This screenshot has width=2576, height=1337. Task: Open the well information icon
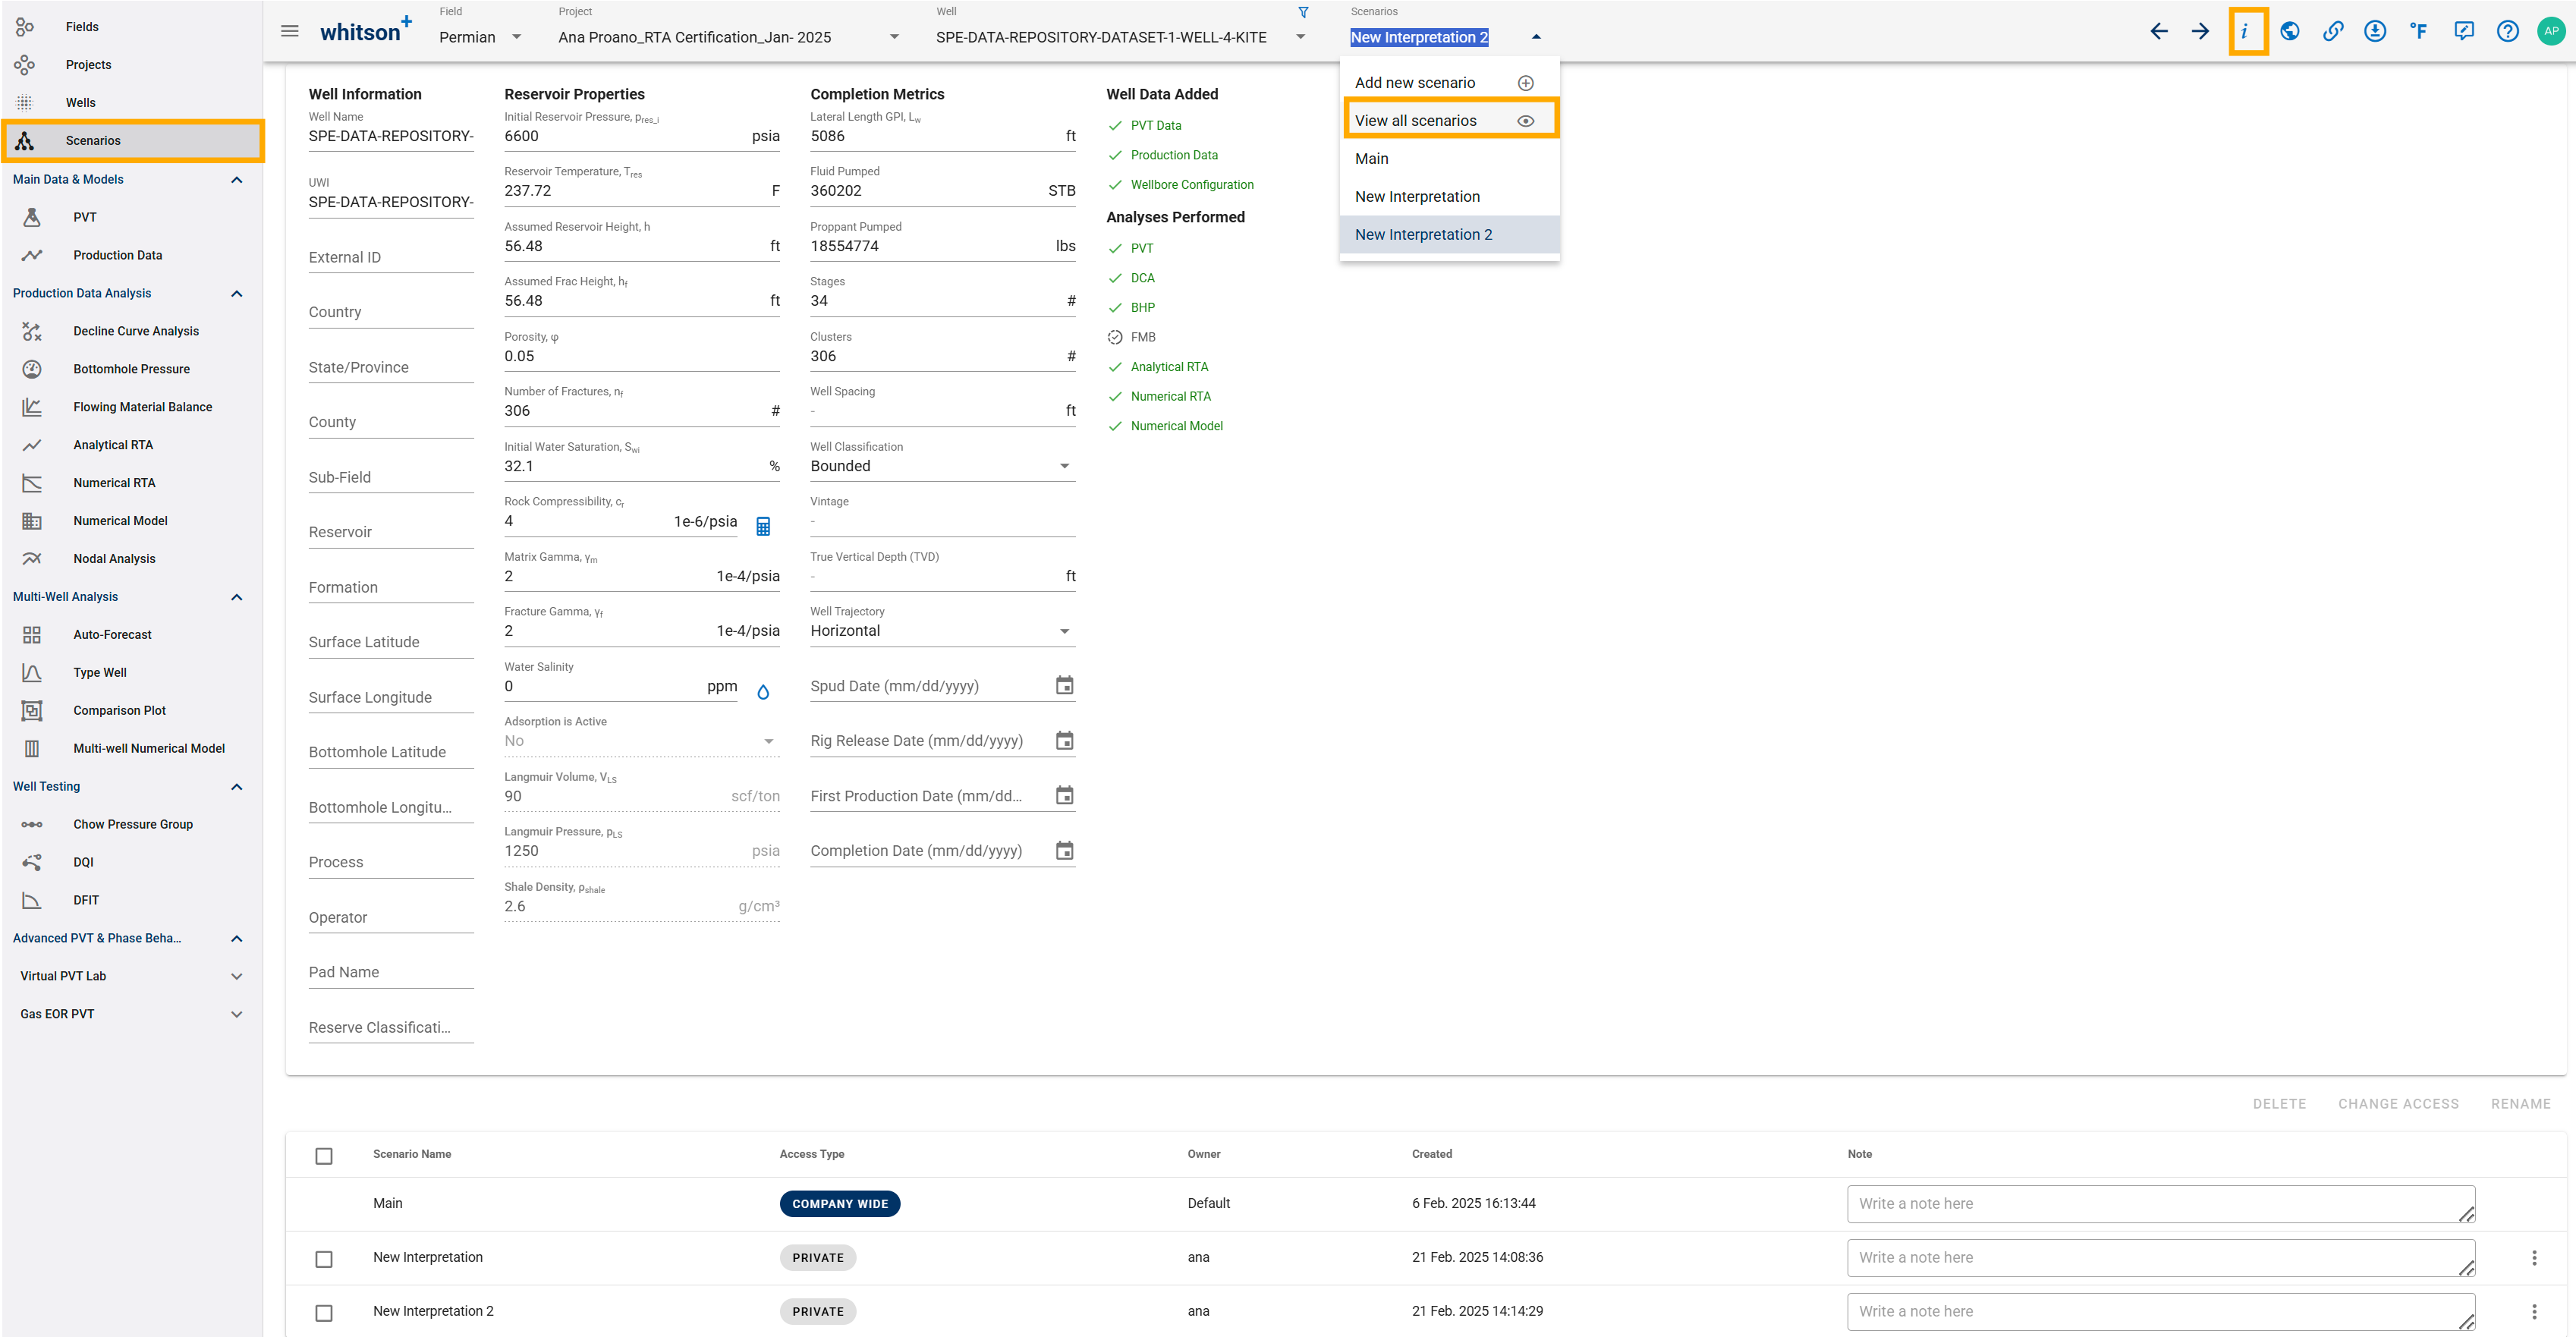point(2247,31)
